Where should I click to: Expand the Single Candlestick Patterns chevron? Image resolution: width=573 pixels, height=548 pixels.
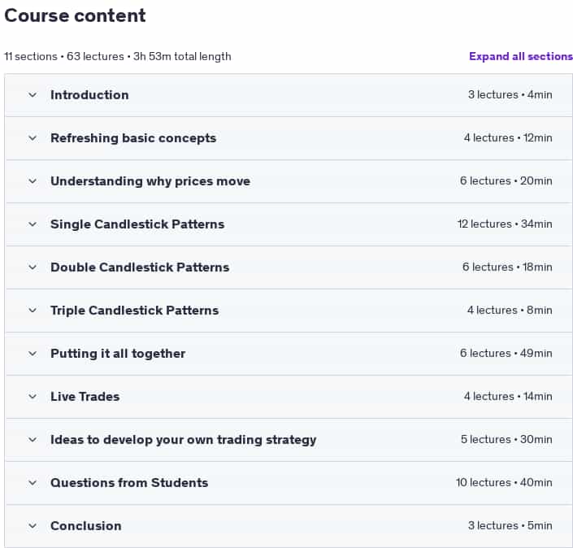click(33, 224)
